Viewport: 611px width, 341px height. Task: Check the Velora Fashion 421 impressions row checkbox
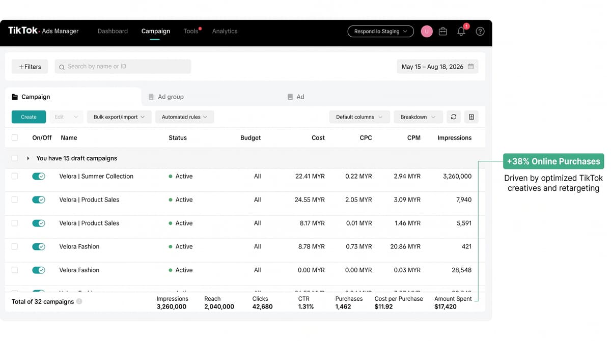(x=15, y=246)
